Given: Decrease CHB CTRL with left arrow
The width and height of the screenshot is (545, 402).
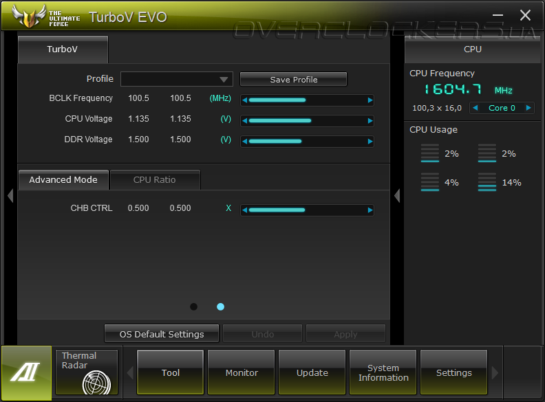Looking at the screenshot, I should pos(245,210).
